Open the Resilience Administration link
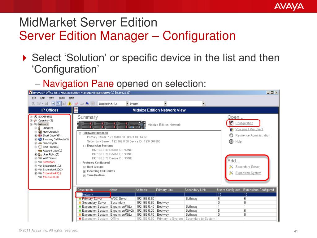This screenshot has height=238, width=317. pos(253,135)
